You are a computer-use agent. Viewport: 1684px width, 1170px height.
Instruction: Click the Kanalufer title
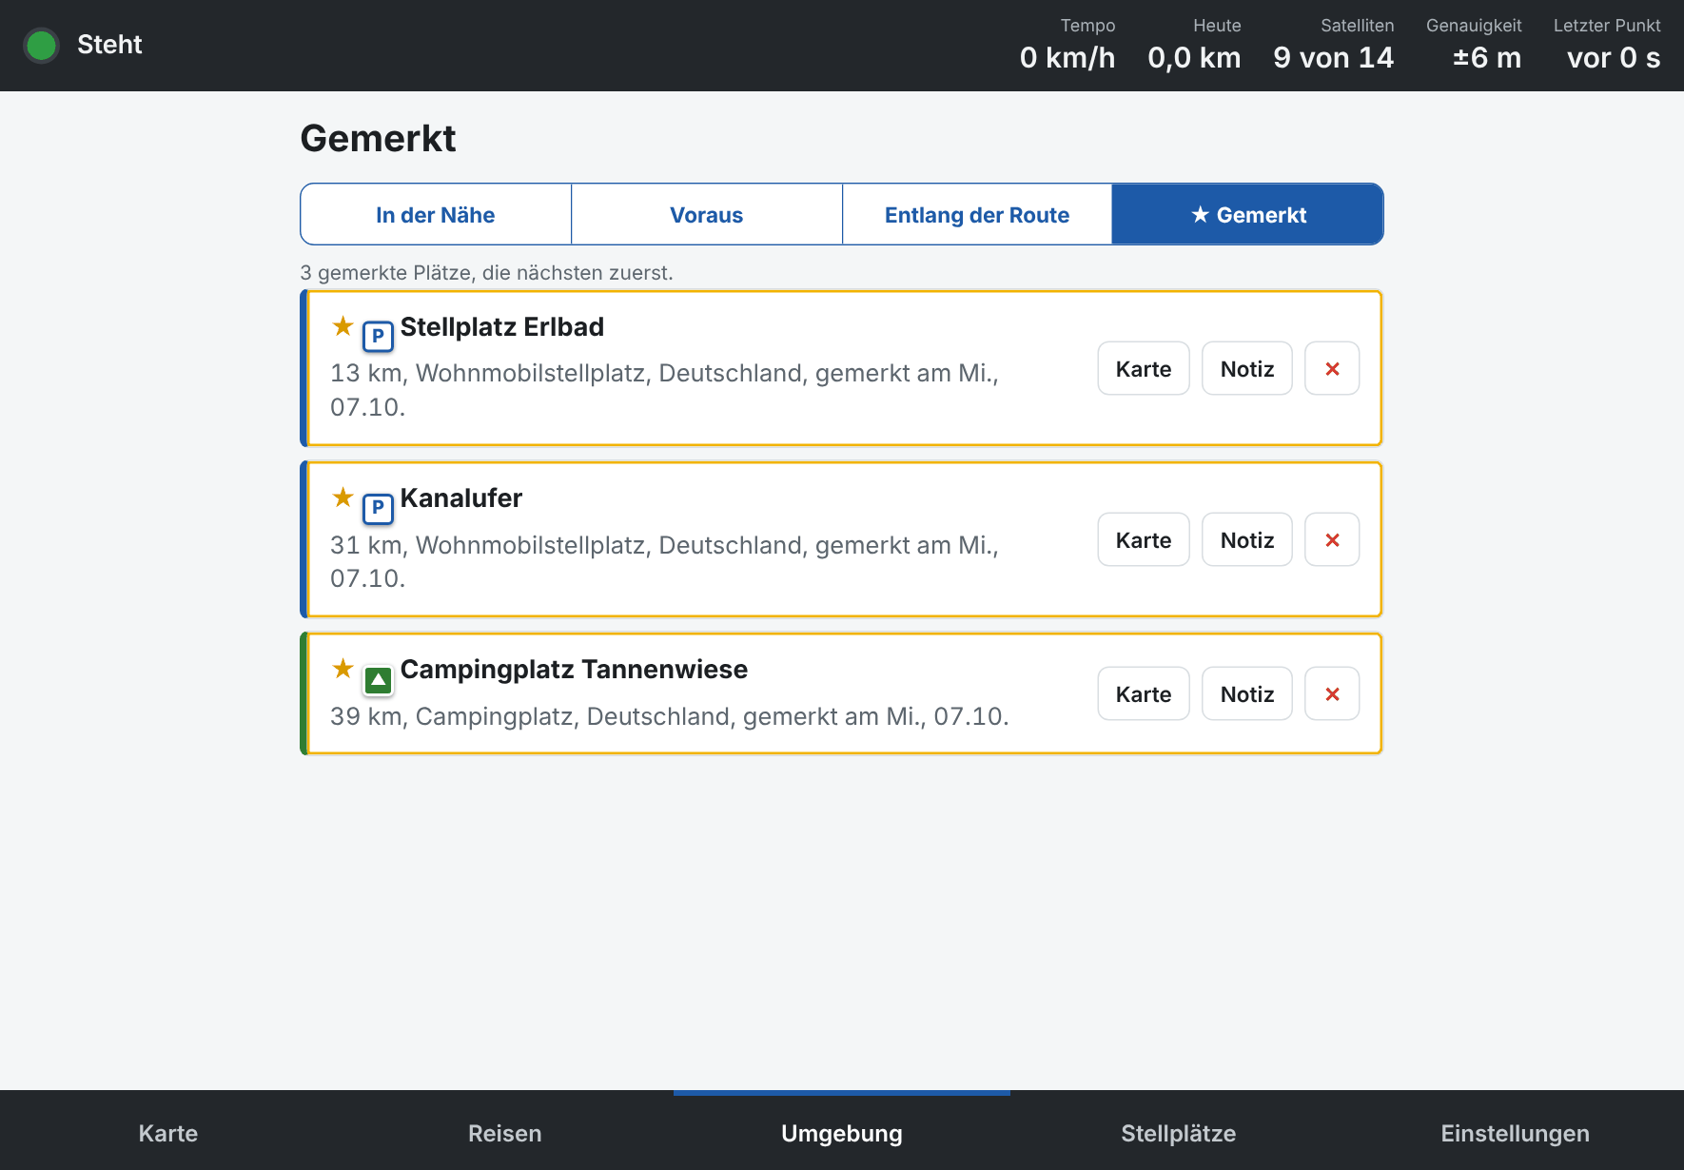(x=461, y=497)
